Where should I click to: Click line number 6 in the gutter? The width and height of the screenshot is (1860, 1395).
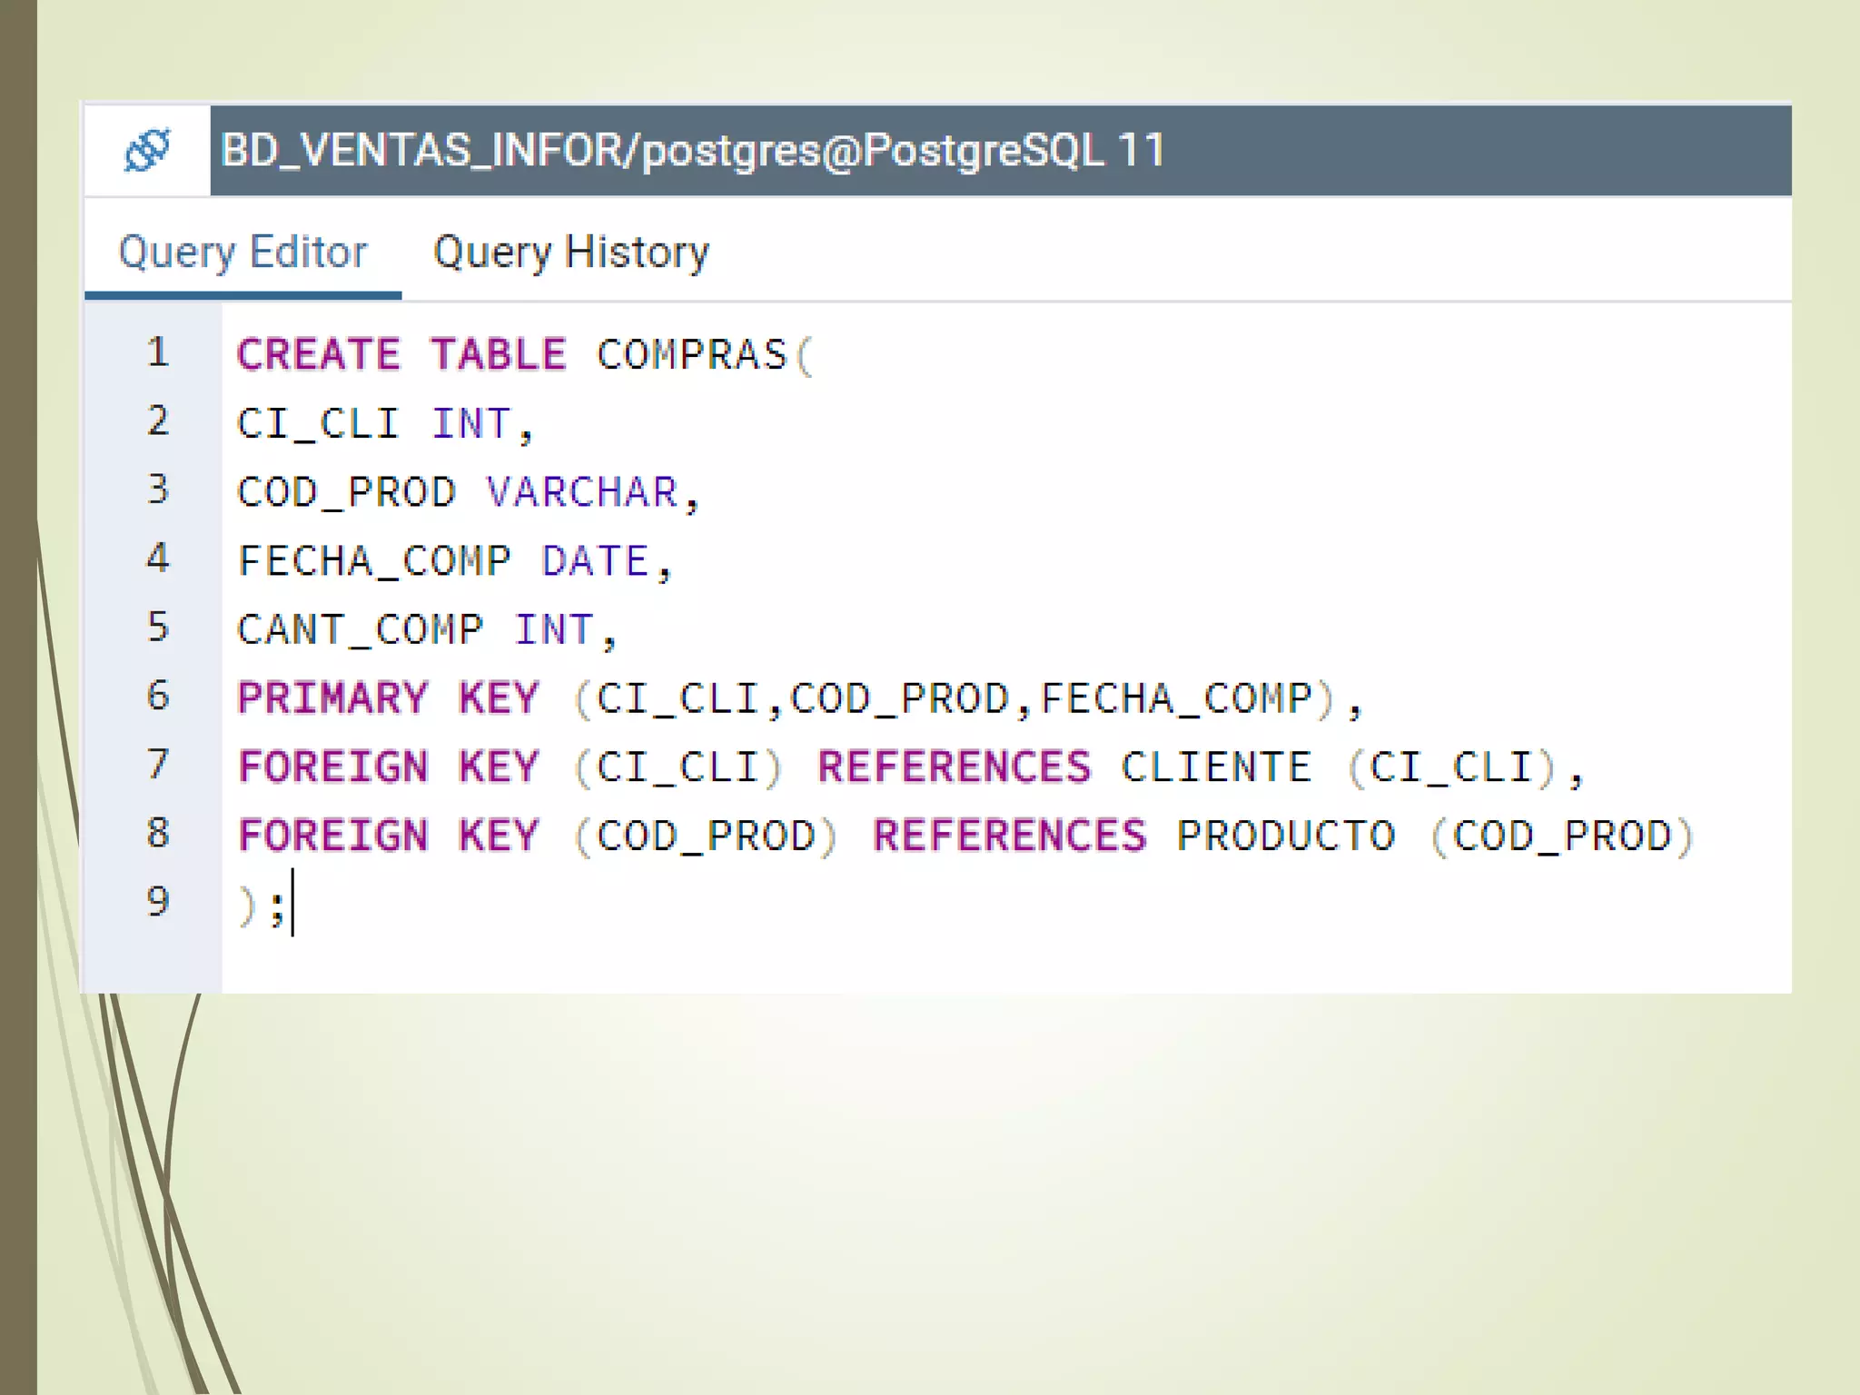(x=158, y=696)
